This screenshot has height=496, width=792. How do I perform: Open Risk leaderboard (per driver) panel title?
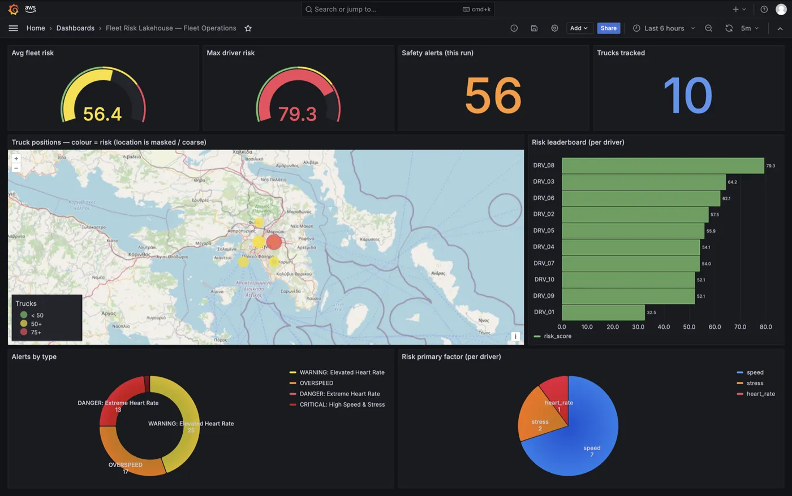pos(578,142)
